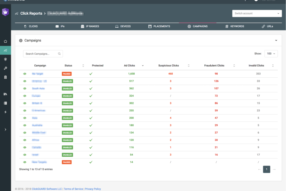Toggle the eye icon on first campaign row
The height and width of the screenshot is (191, 286).
(x=25, y=74)
